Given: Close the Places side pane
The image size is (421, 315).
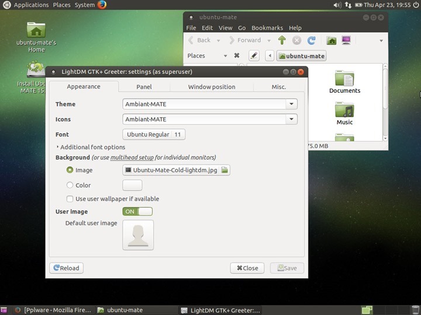Looking at the screenshot, I should 237,55.
